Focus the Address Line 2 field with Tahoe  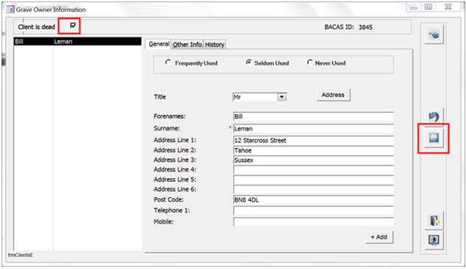click(x=314, y=150)
